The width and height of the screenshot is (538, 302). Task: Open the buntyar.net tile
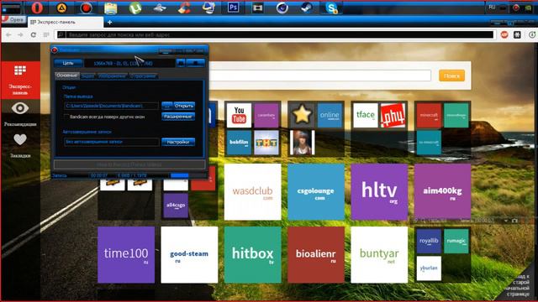[x=379, y=255]
